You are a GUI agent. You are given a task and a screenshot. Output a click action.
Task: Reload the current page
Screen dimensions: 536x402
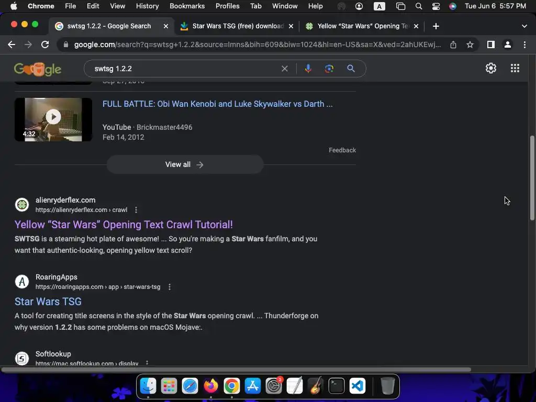tap(45, 44)
